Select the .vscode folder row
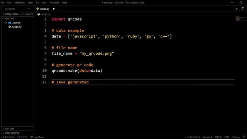The height and width of the screenshot is (139, 247). point(18,23)
